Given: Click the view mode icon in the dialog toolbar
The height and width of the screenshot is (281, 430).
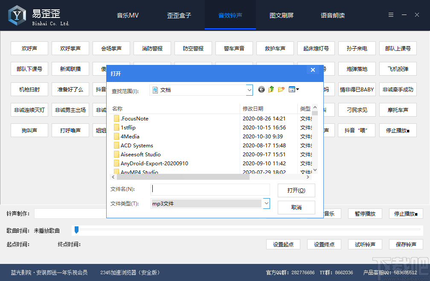Looking at the screenshot, I should click(x=292, y=89).
